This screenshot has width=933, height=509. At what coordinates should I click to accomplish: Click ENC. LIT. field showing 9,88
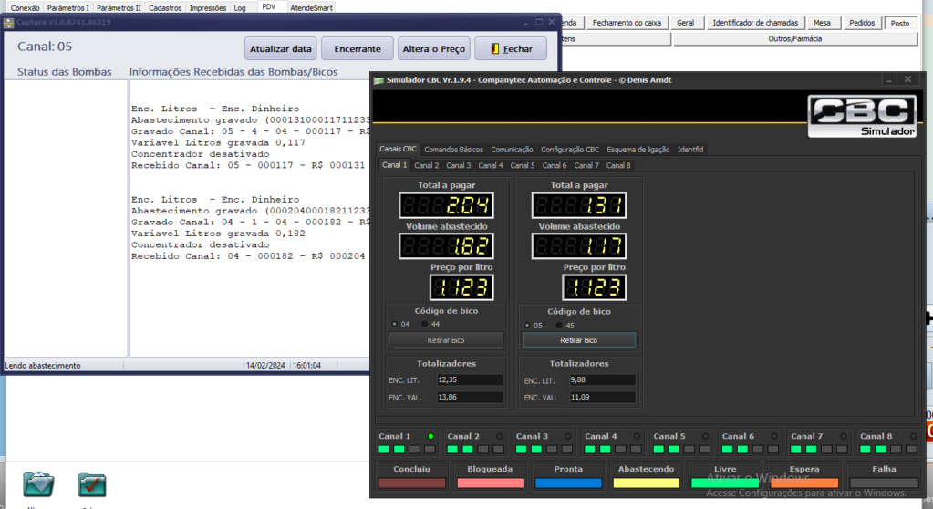pos(602,379)
